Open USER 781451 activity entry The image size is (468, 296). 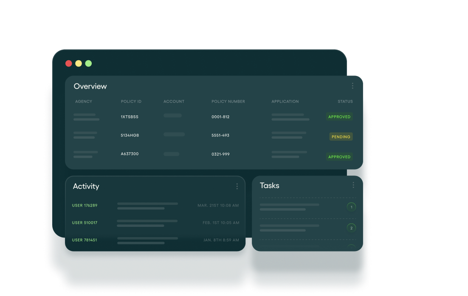pyautogui.click(x=85, y=240)
